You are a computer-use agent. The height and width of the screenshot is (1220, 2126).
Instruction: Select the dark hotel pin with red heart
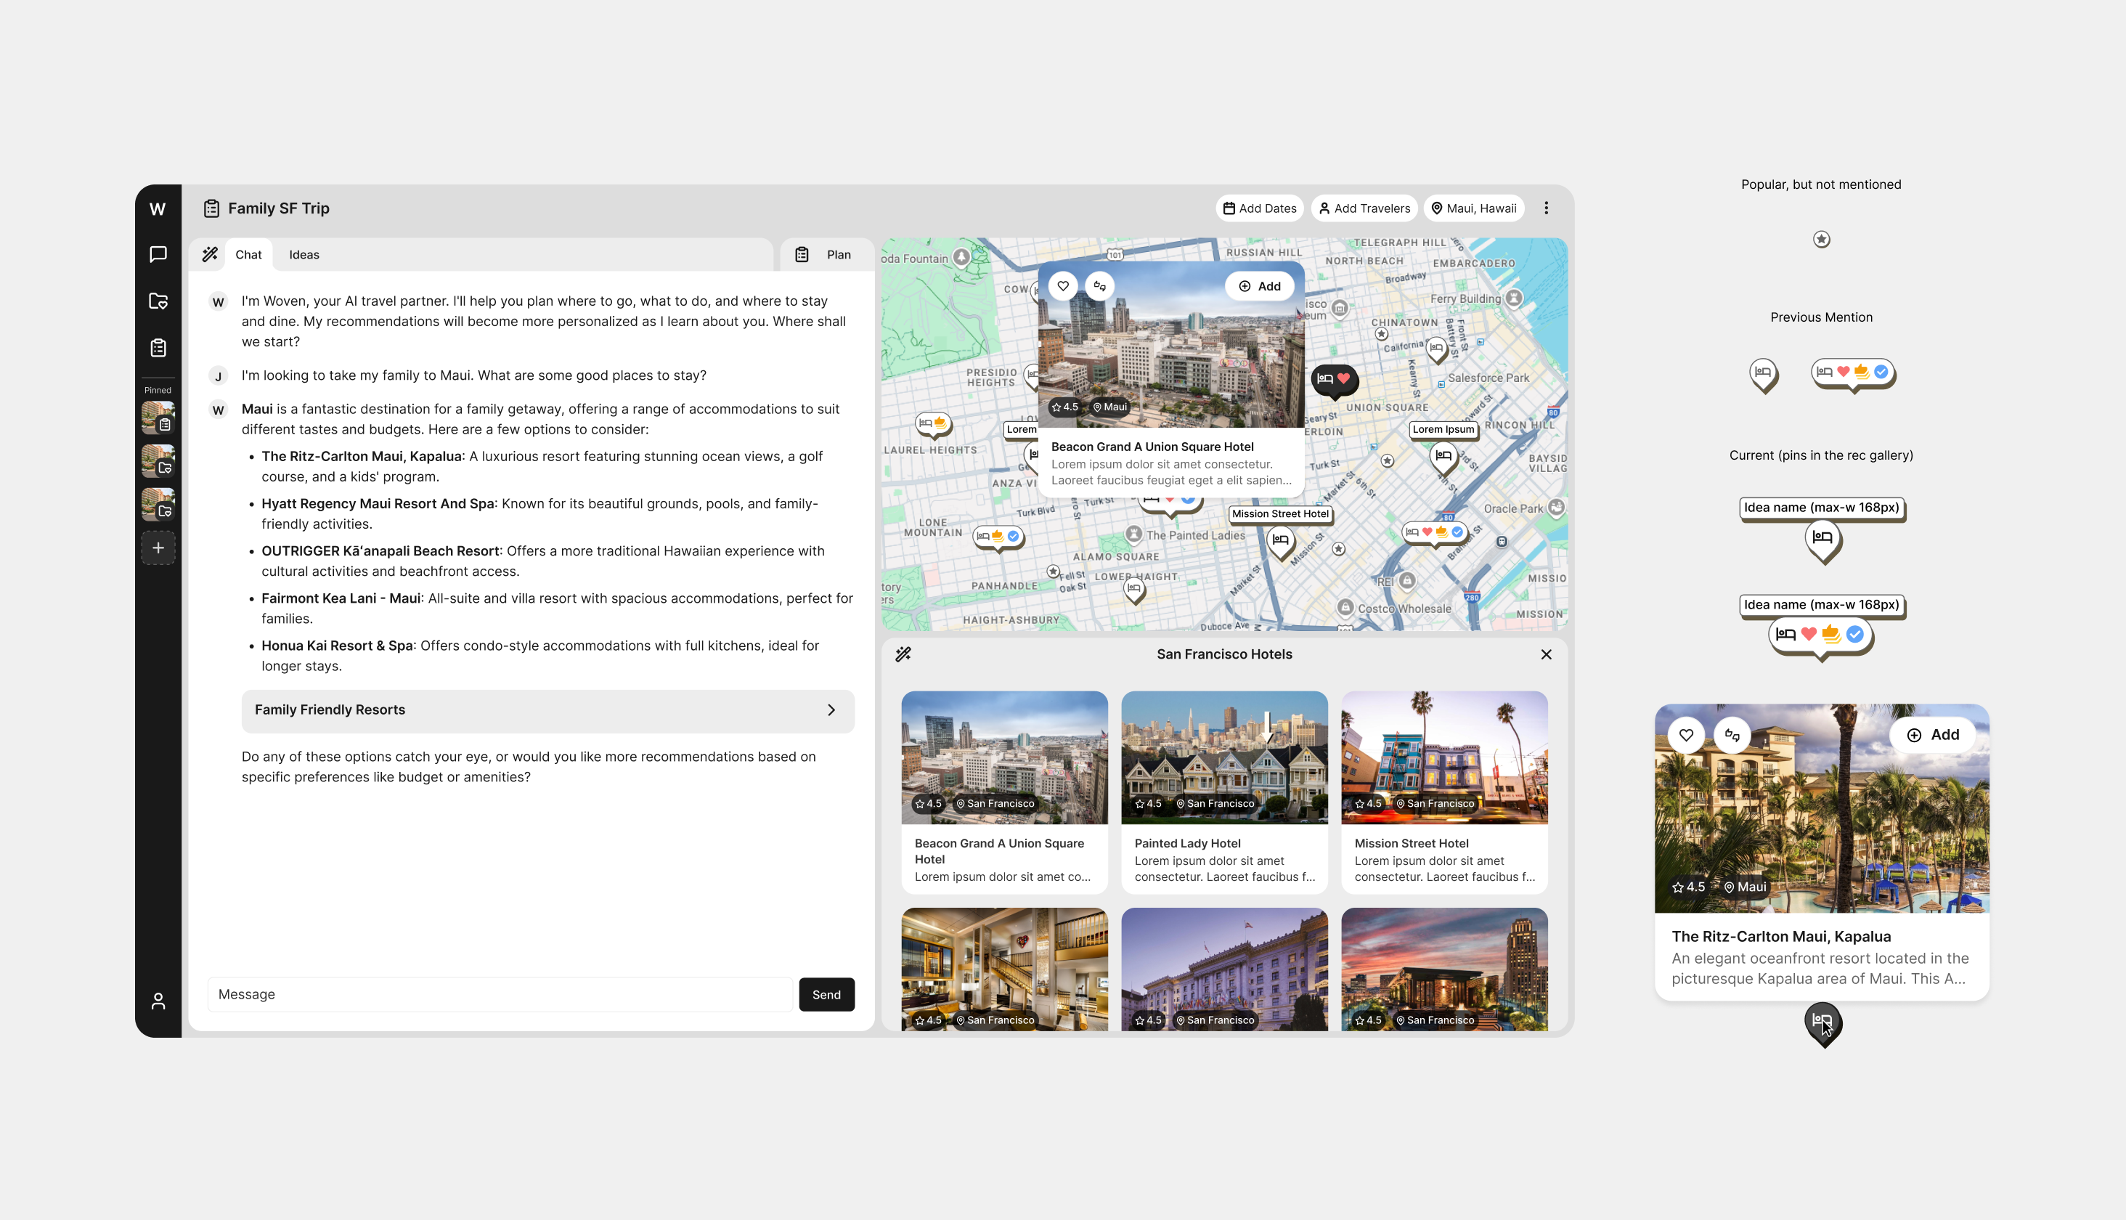1335,380
